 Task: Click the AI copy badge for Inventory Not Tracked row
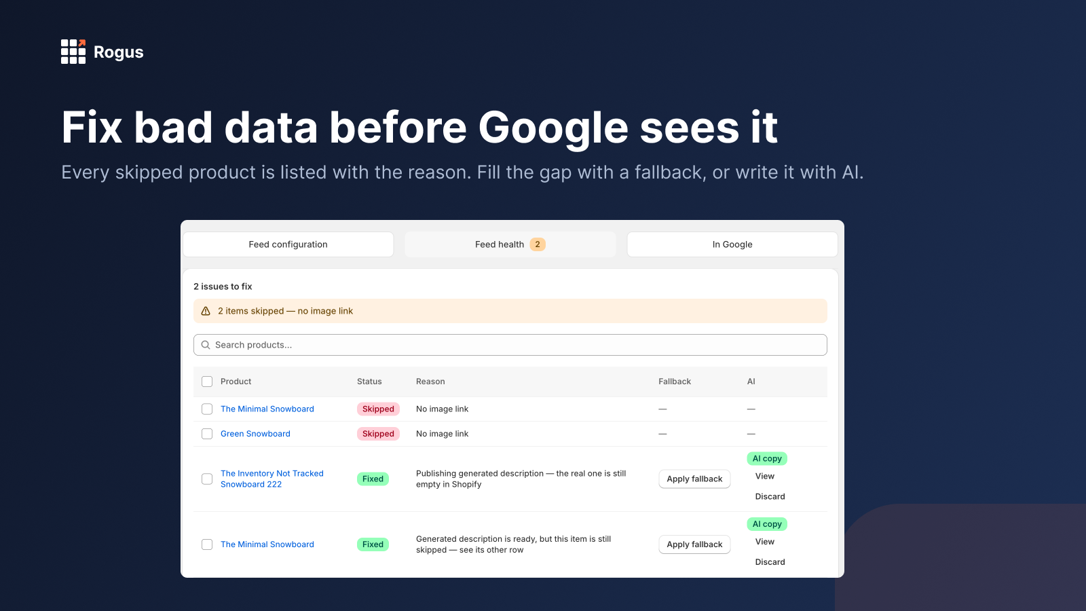coord(767,459)
